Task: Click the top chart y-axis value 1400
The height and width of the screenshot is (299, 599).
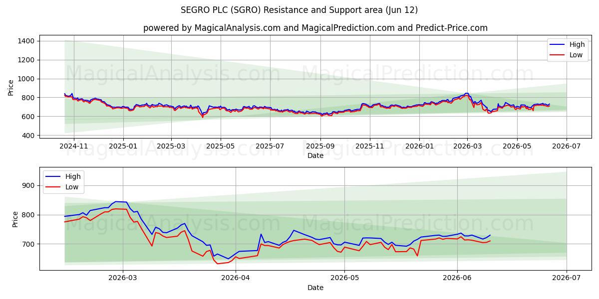Action: point(26,41)
